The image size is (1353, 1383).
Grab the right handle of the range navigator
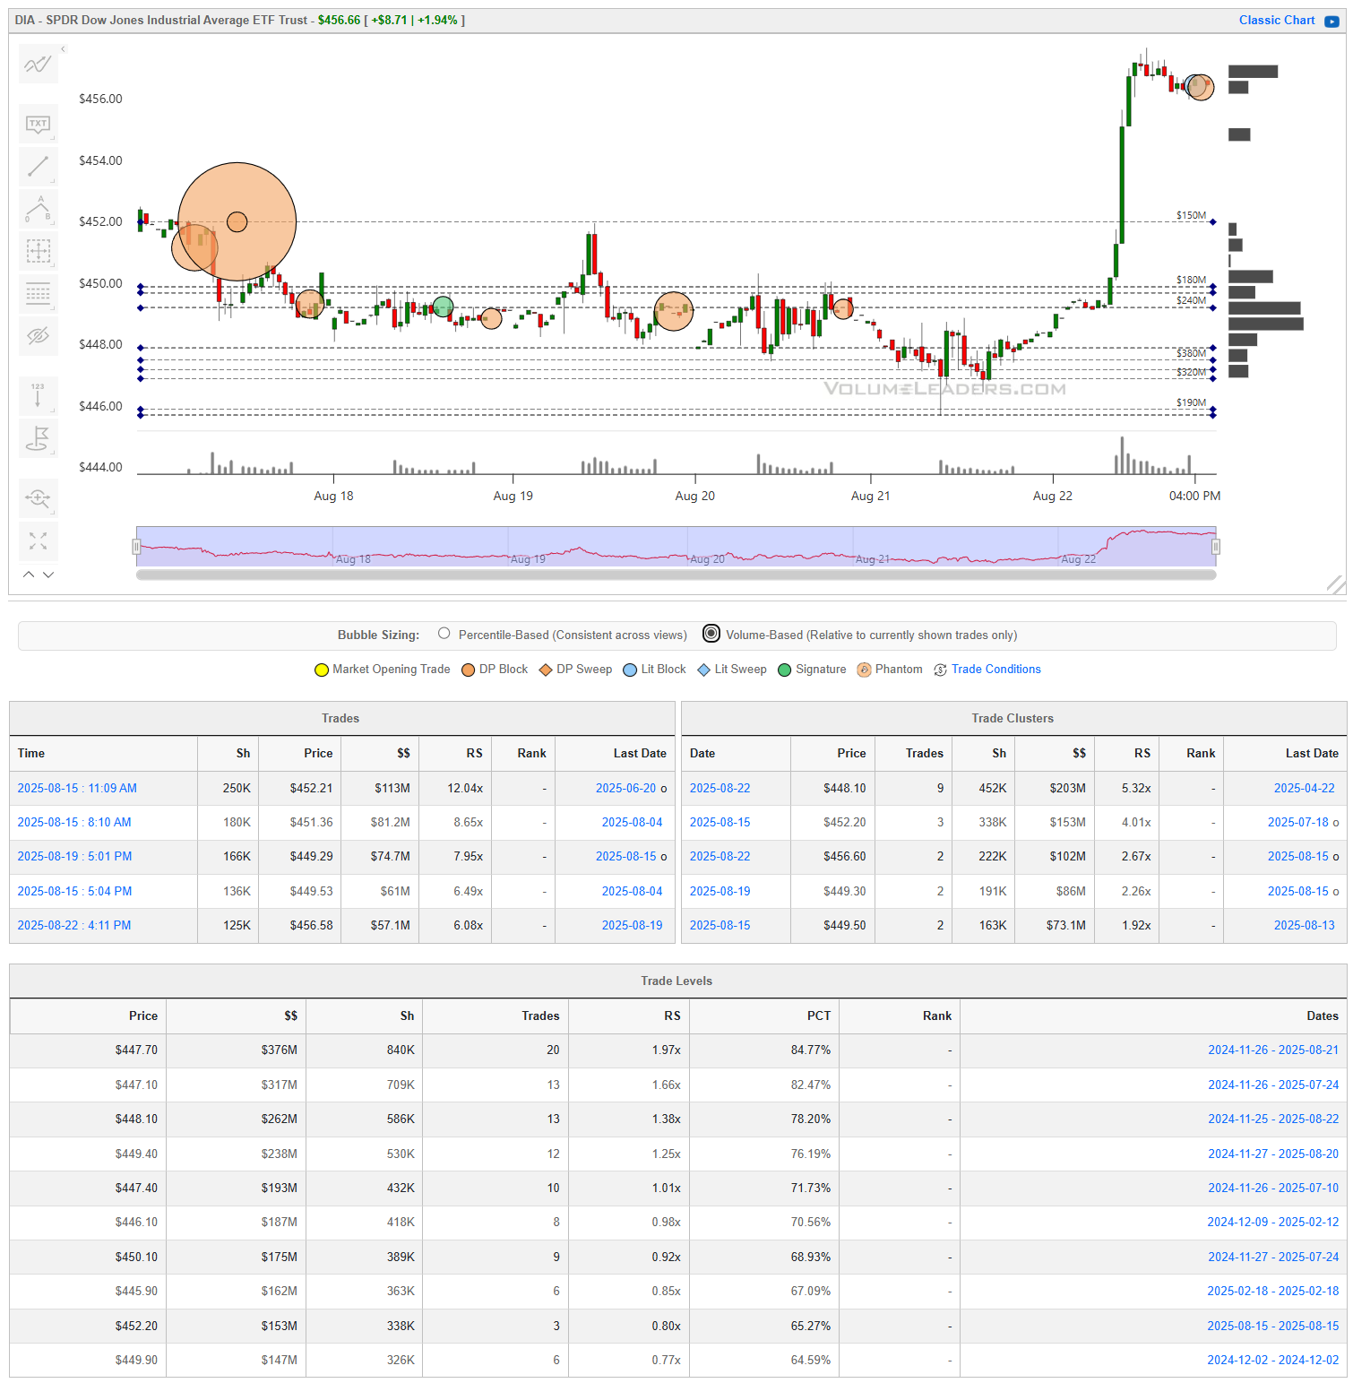[1216, 546]
